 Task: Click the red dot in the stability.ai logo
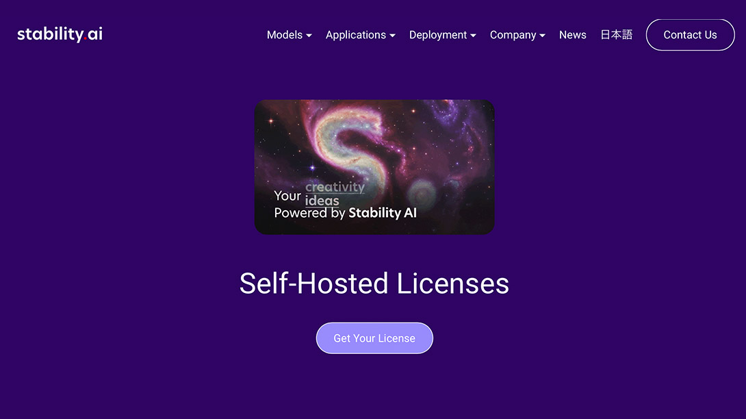point(86,39)
